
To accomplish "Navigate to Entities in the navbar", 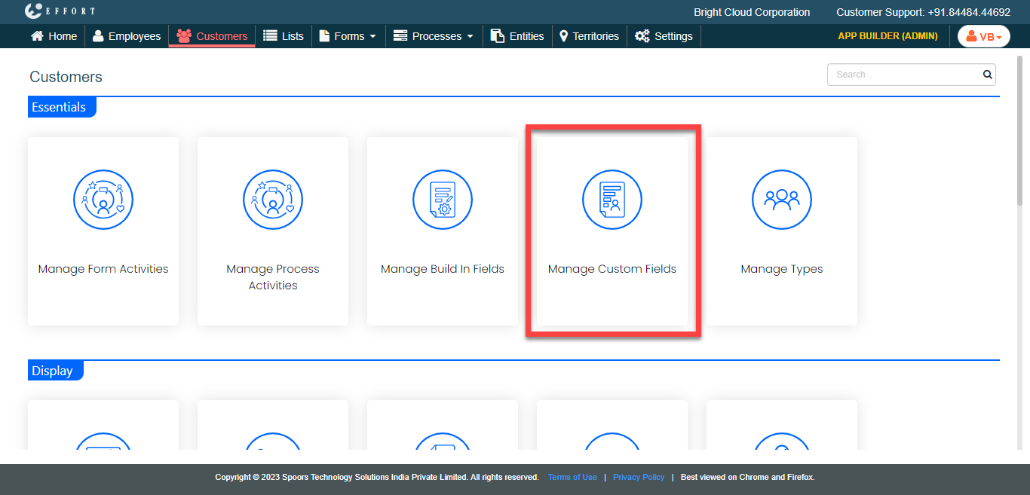I will (517, 36).
